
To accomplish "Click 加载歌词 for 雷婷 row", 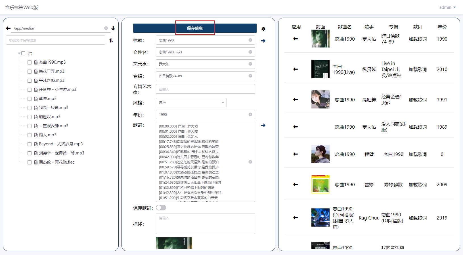I will pos(418,185).
